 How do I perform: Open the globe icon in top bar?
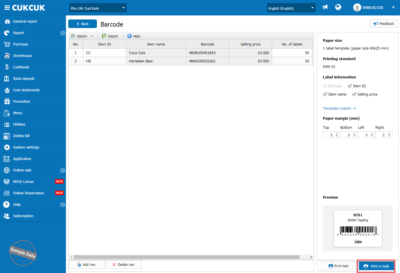[x=338, y=7]
